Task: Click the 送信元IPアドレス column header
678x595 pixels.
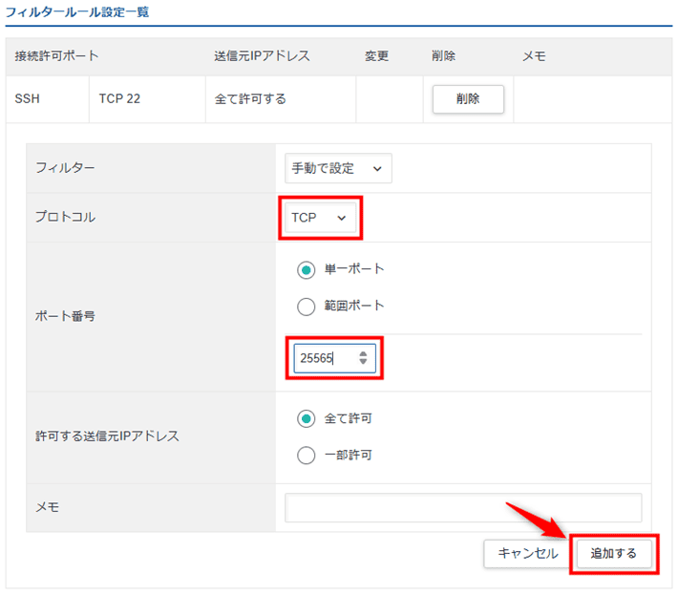Action: [x=262, y=56]
